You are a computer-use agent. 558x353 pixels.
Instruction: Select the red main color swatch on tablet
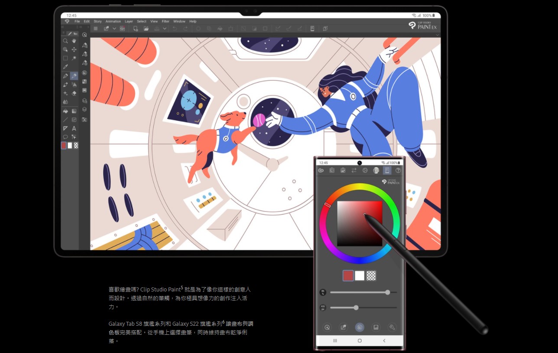pos(64,145)
